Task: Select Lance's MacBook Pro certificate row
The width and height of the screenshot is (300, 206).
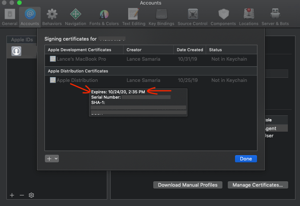Action: 151,59
